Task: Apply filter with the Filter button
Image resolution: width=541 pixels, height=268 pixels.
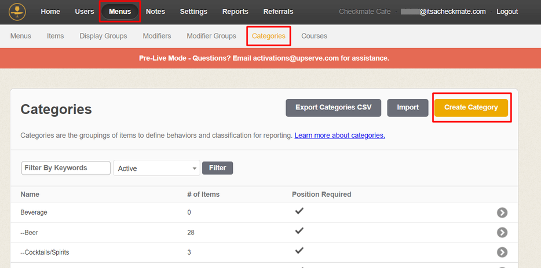Action: [x=217, y=168]
